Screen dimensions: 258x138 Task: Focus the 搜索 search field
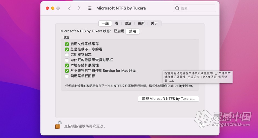195,8
